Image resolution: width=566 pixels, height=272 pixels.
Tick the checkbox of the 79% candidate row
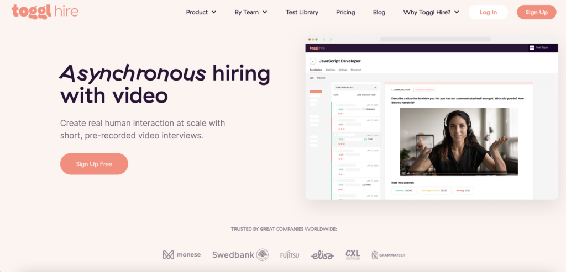click(335, 166)
